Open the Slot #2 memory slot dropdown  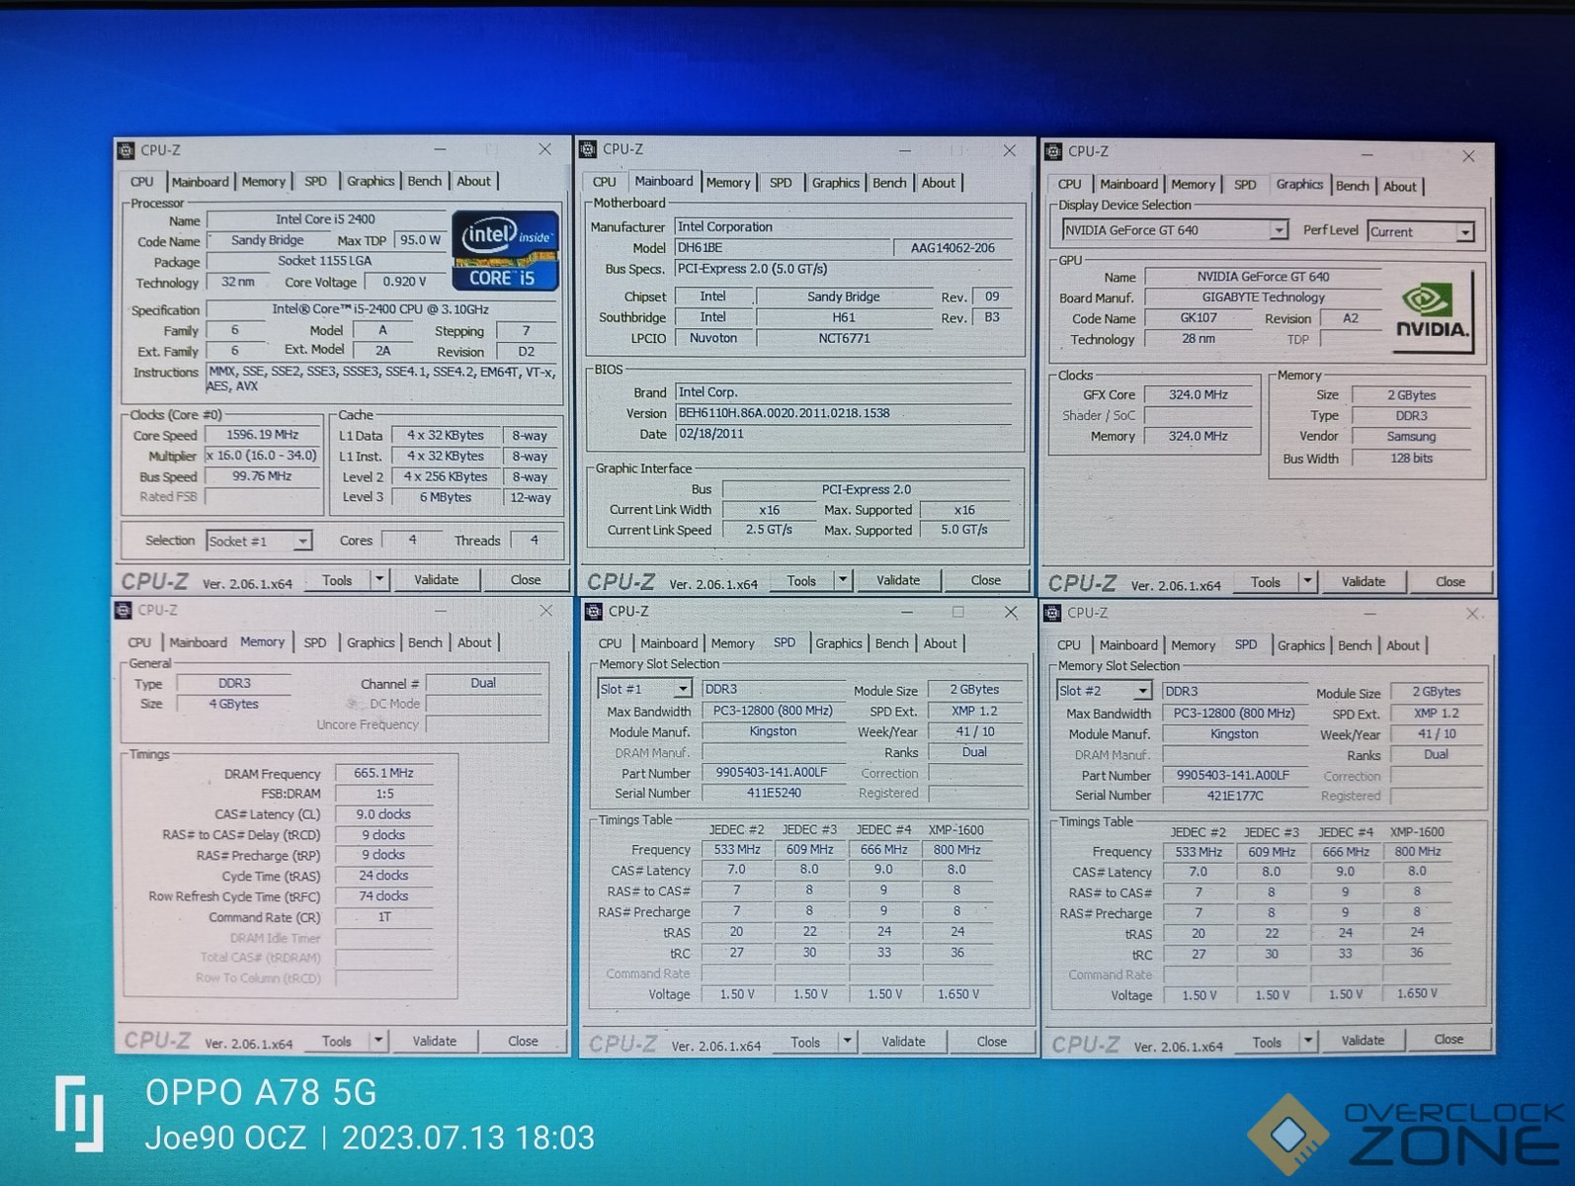(1142, 691)
